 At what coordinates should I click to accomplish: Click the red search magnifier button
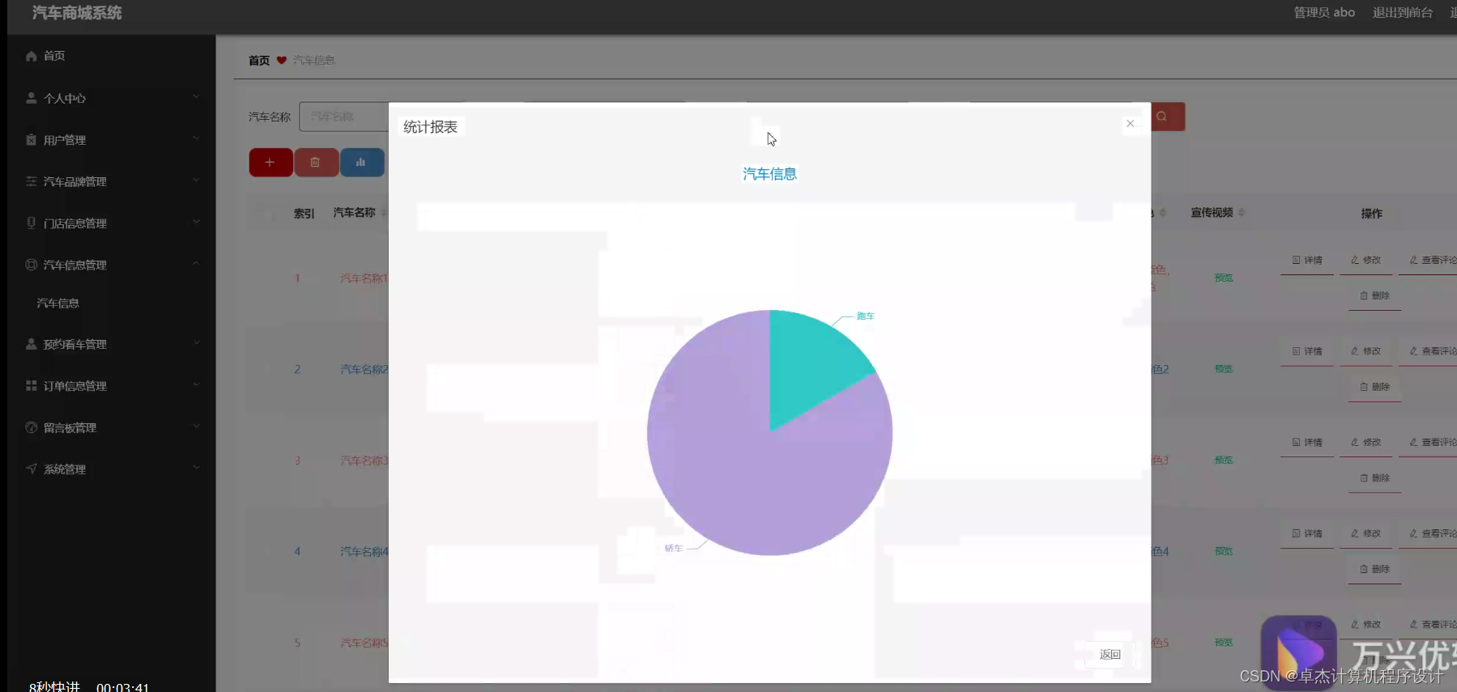pyautogui.click(x=1163, y=117)
